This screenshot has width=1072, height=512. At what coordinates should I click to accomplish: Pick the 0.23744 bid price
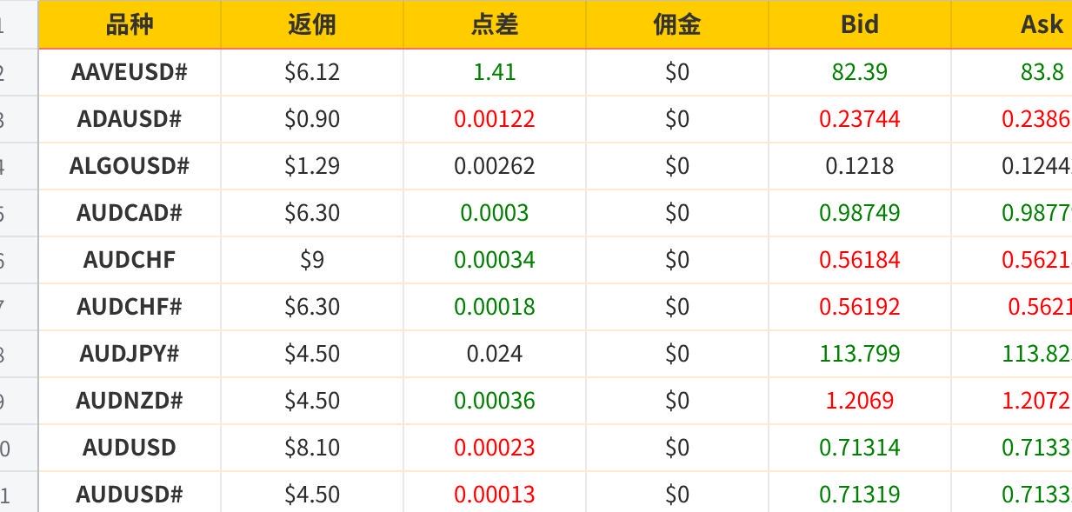coord(860,119)
